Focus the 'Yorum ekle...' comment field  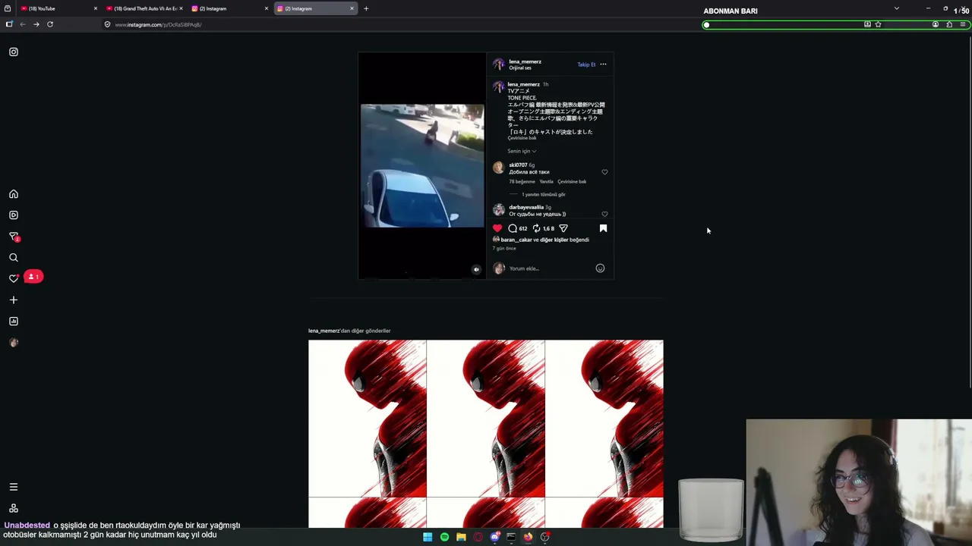[550, 268]
